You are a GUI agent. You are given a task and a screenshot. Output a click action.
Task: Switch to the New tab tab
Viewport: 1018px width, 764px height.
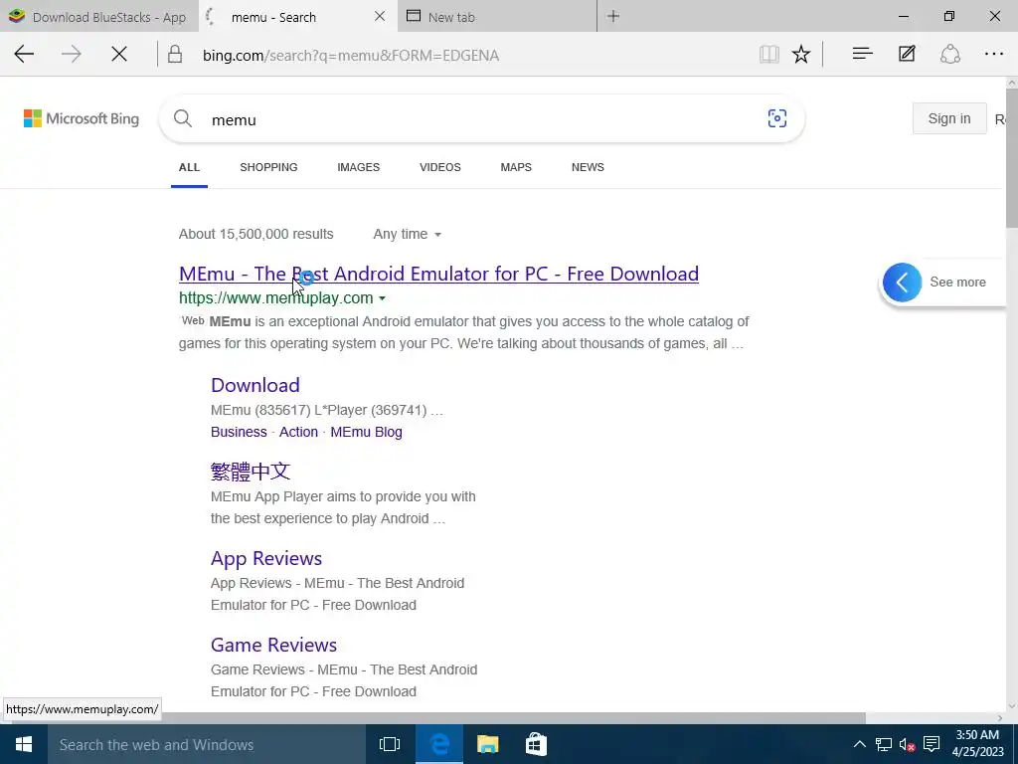coord(496,16)
